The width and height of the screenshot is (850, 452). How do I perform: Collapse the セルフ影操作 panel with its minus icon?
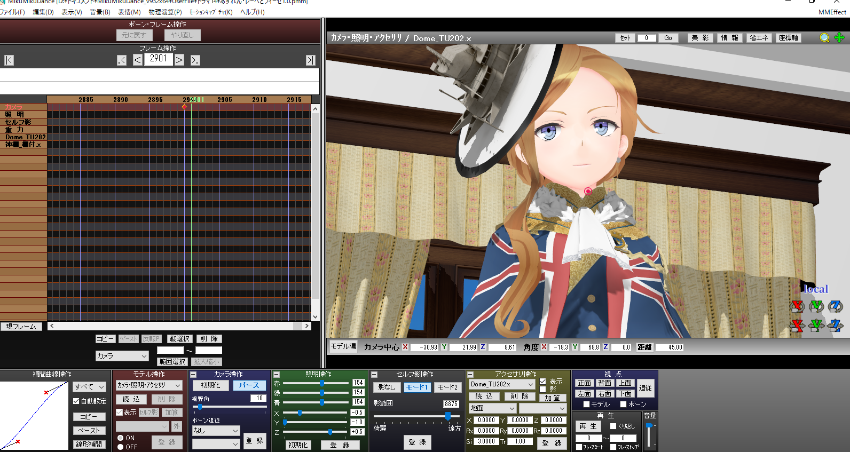[x=374, y=375]
